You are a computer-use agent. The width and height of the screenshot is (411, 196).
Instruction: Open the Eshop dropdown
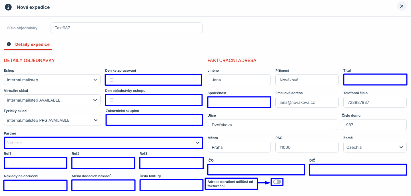pyautogui.click(x=52, y=80)
